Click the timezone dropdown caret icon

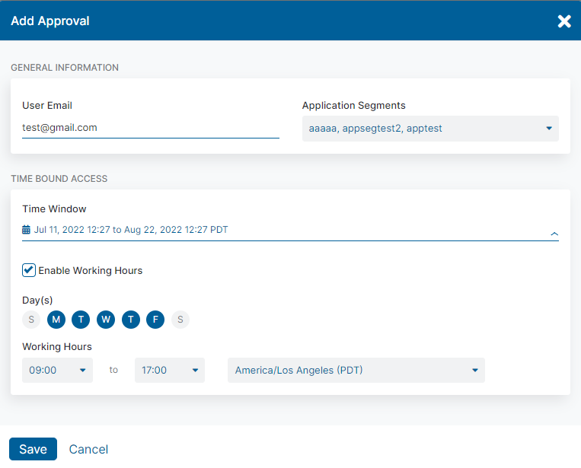pos(475,371)
